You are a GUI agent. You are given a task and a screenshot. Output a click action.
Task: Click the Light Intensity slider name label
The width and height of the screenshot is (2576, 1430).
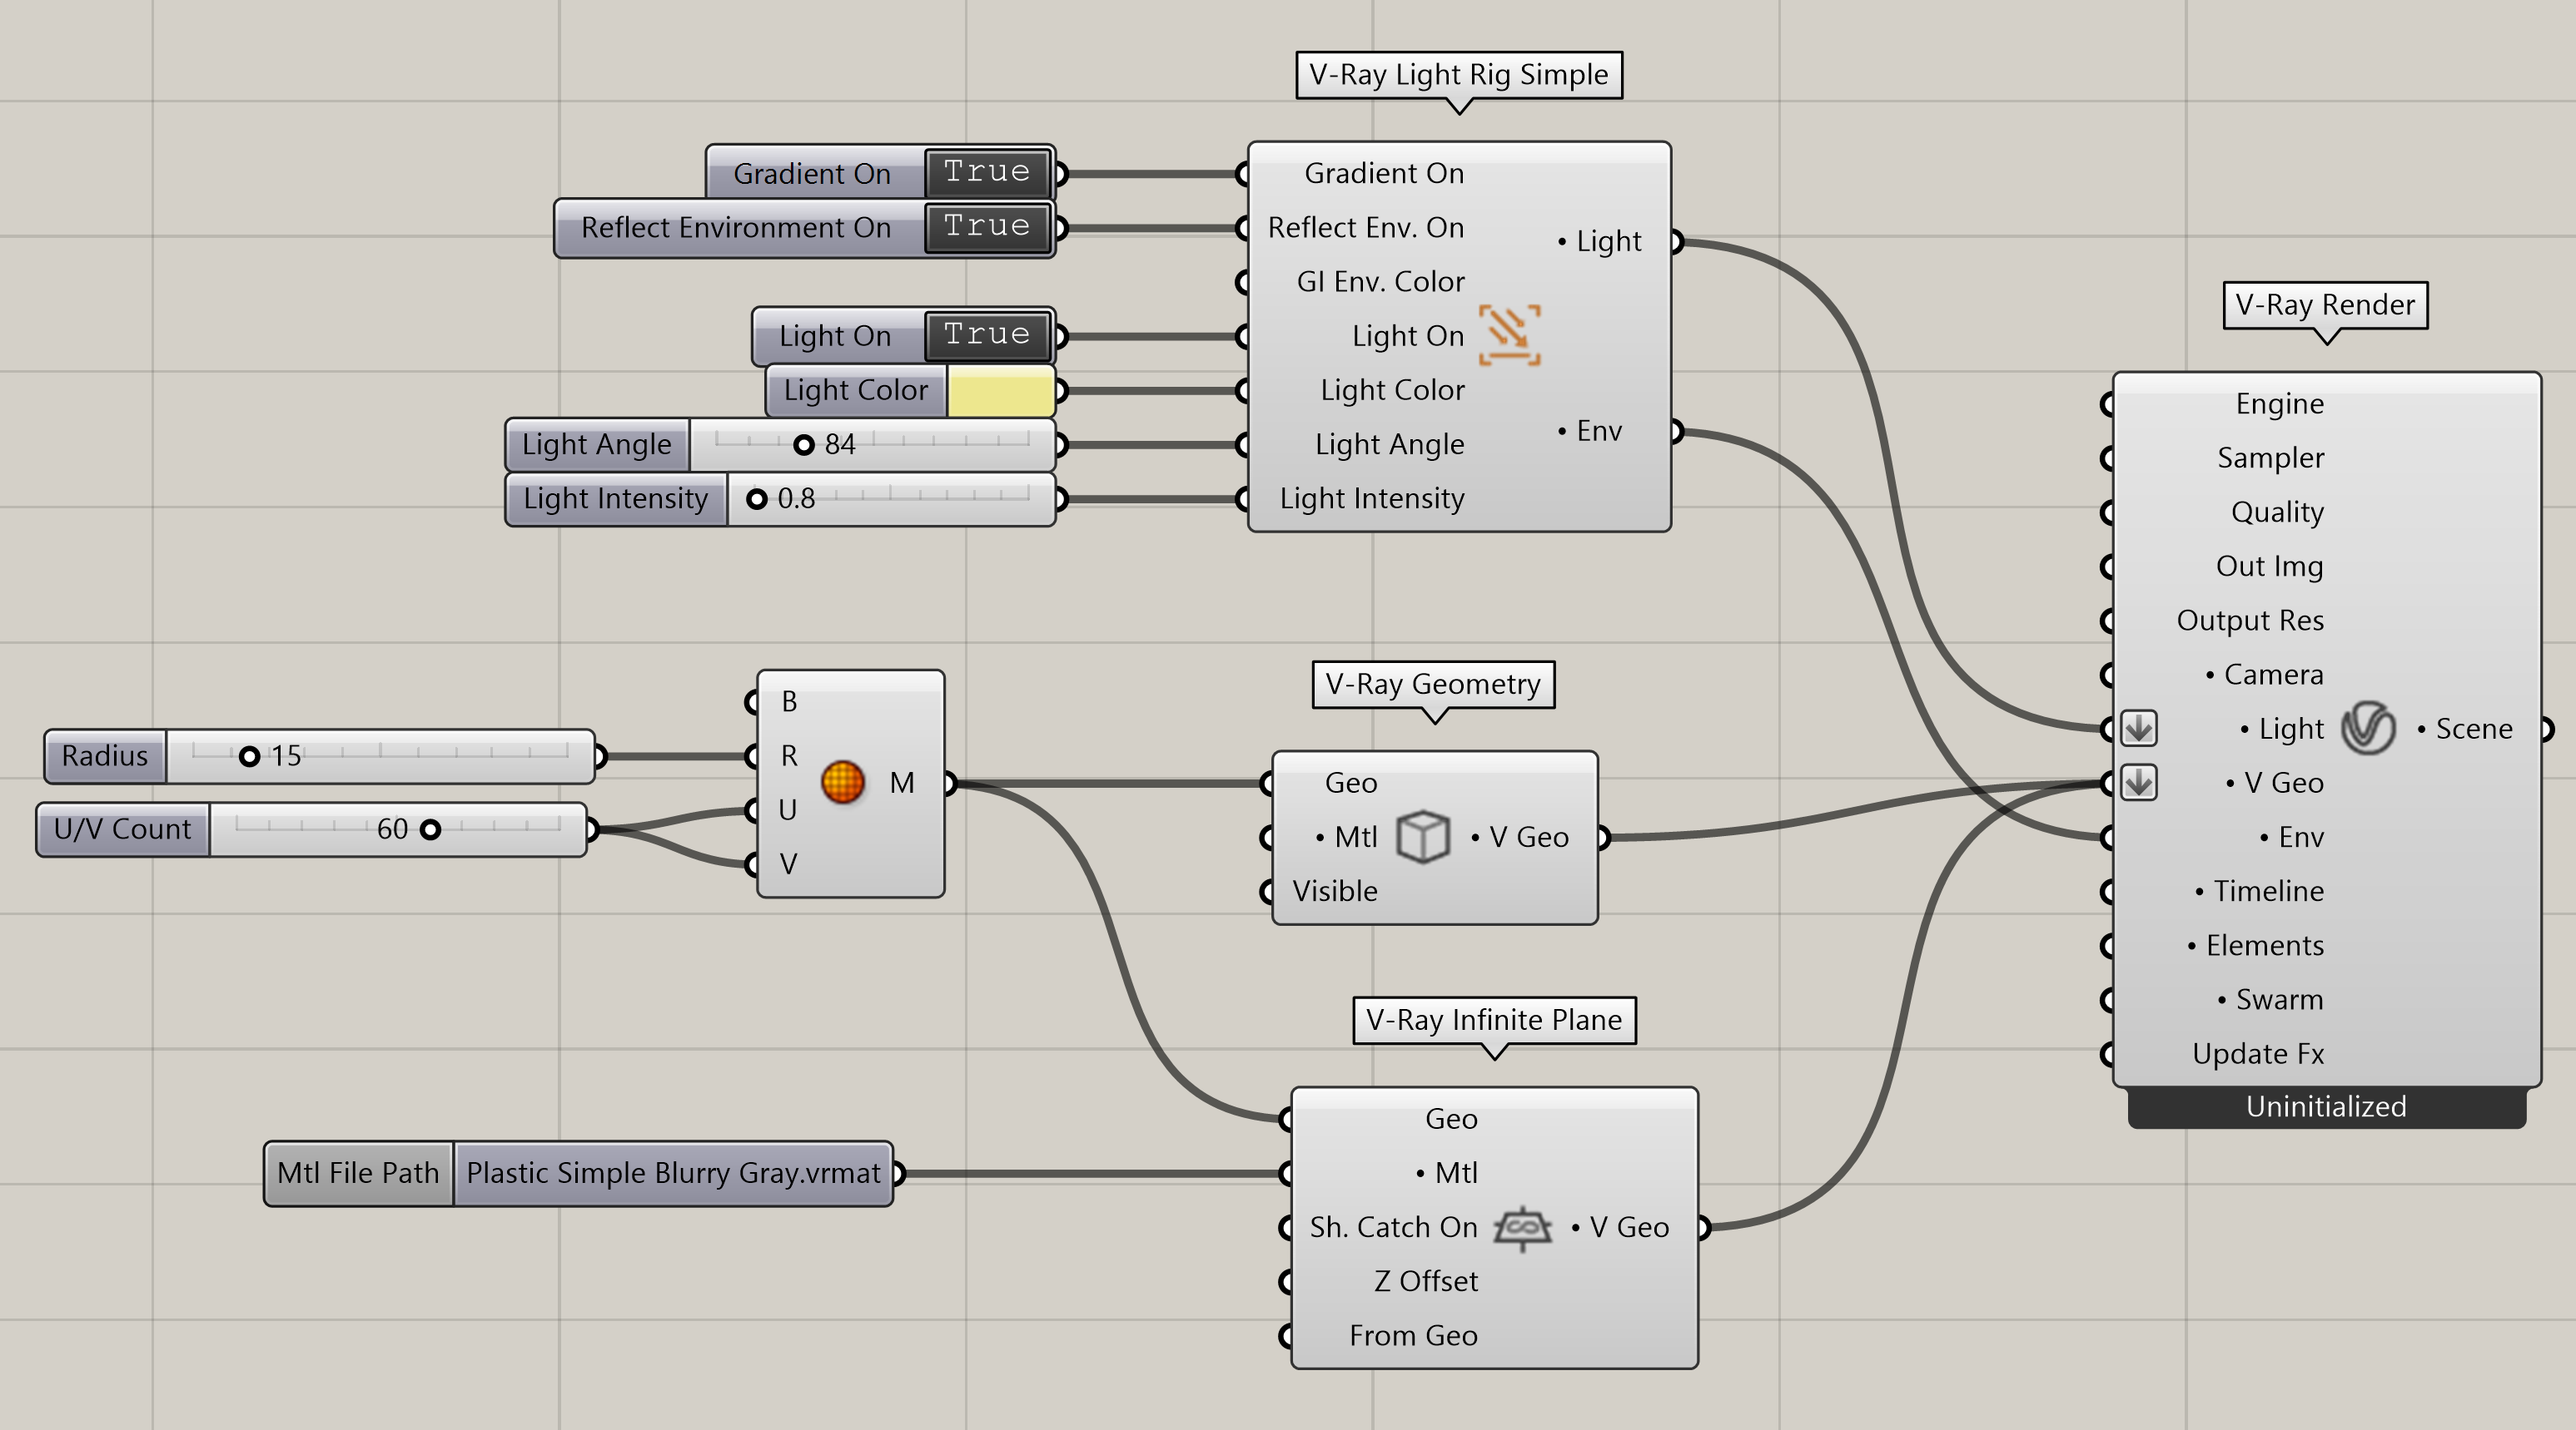coord(616,498)
